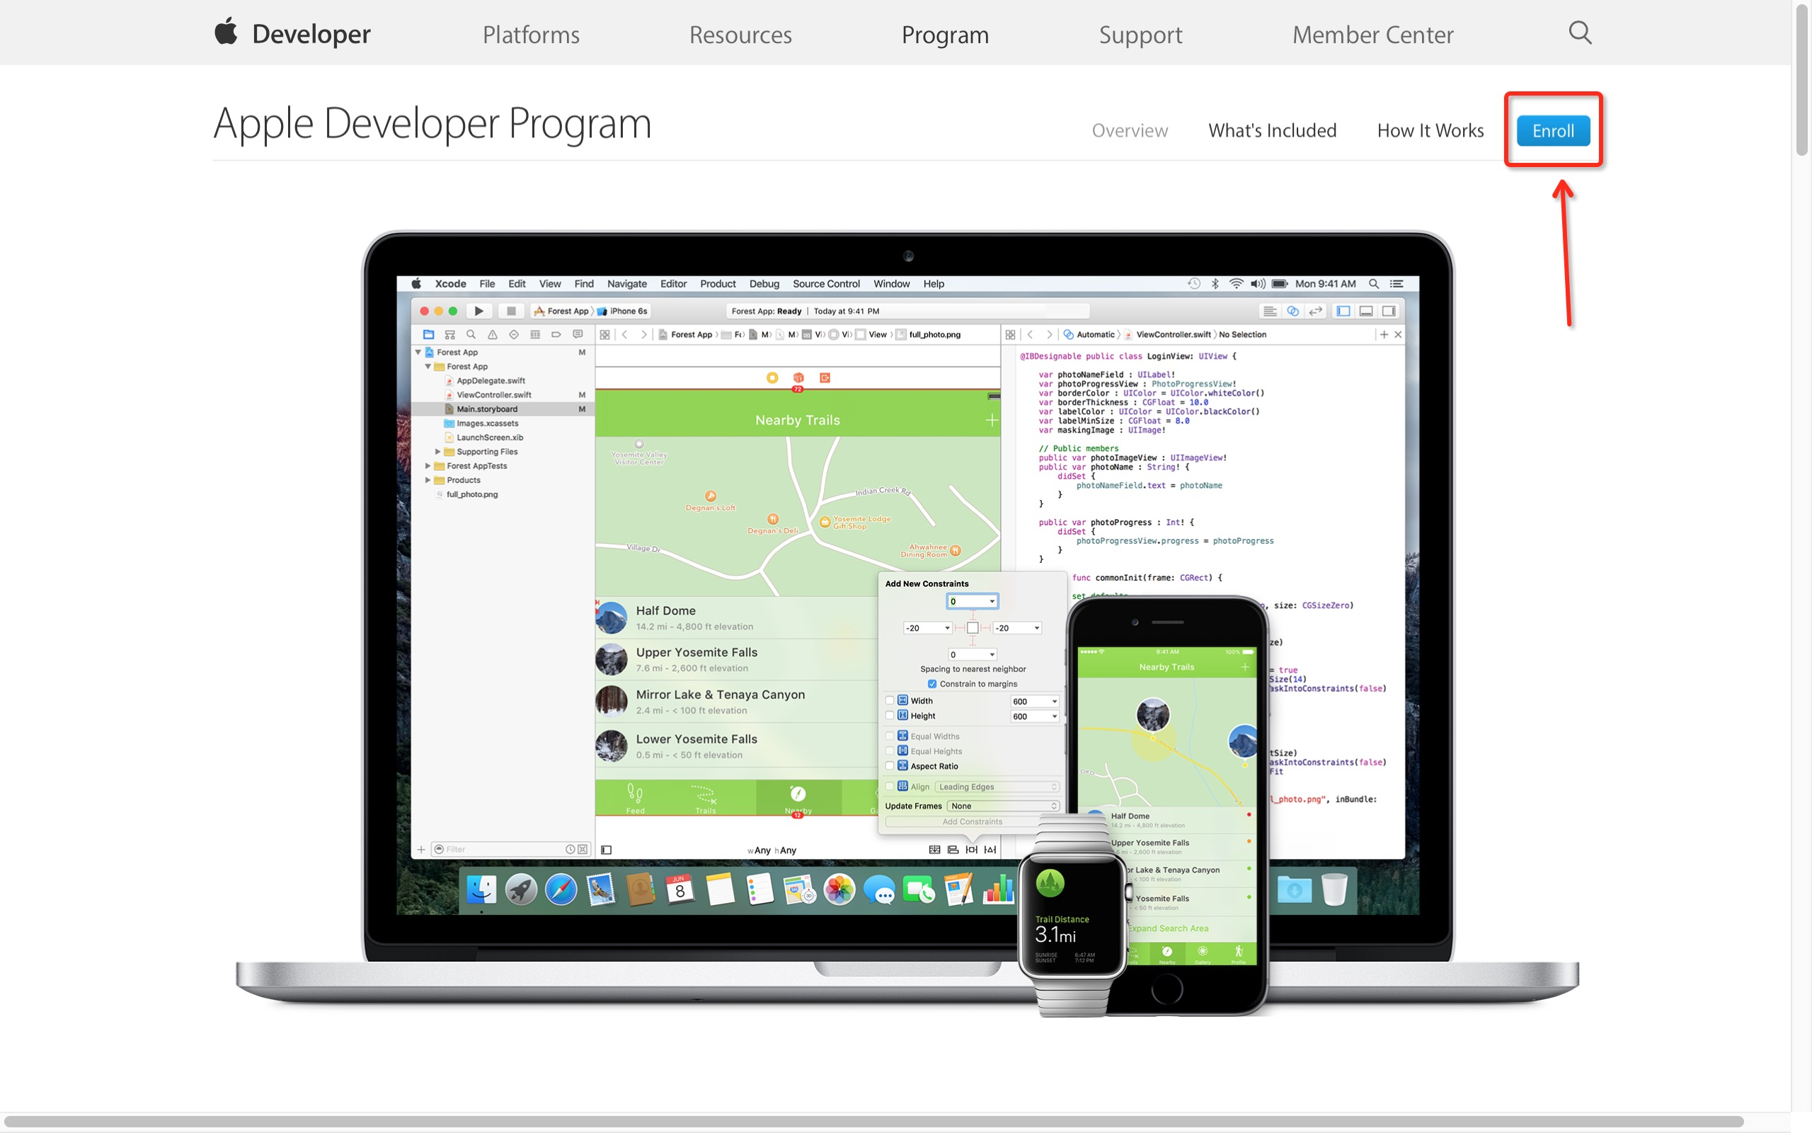This screenshot has width=1812, height=1133.
Task: Open Calendar from the Dock
Action: (680, 890)
